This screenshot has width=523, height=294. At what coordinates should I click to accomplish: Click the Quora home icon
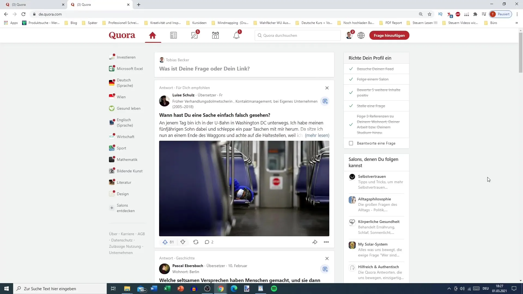point(153,35)
